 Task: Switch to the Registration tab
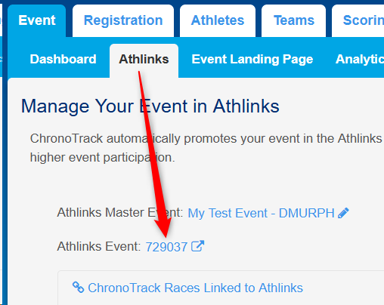point(123,20)
